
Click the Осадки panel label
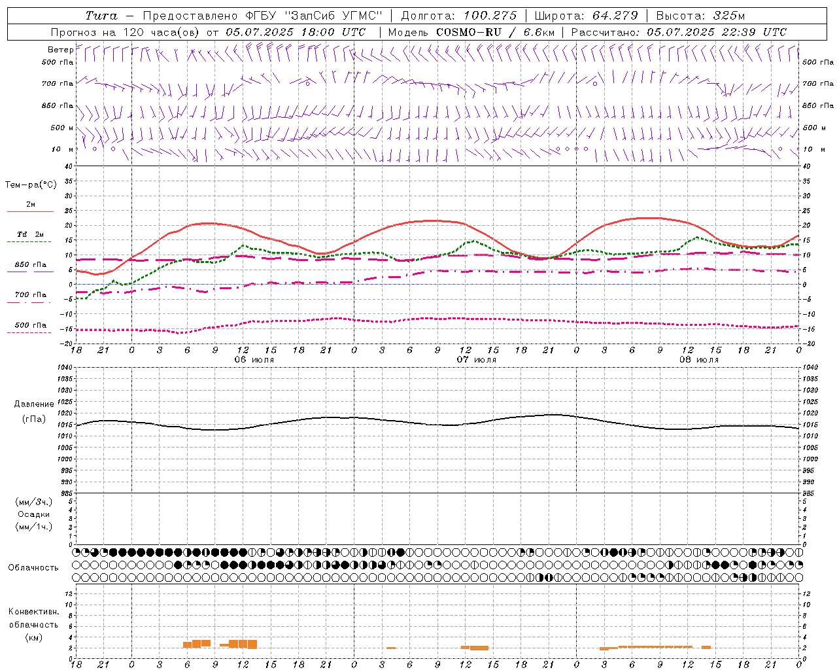coord(34,514)
